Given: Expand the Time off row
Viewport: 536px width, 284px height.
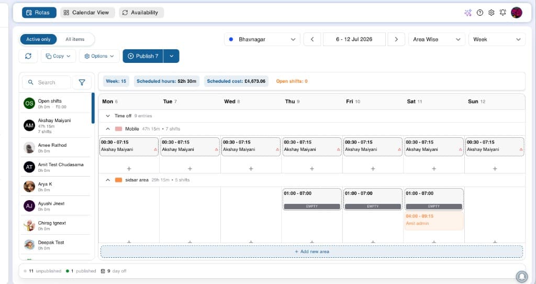Looking at the screenshot, I should click(108, 116).
